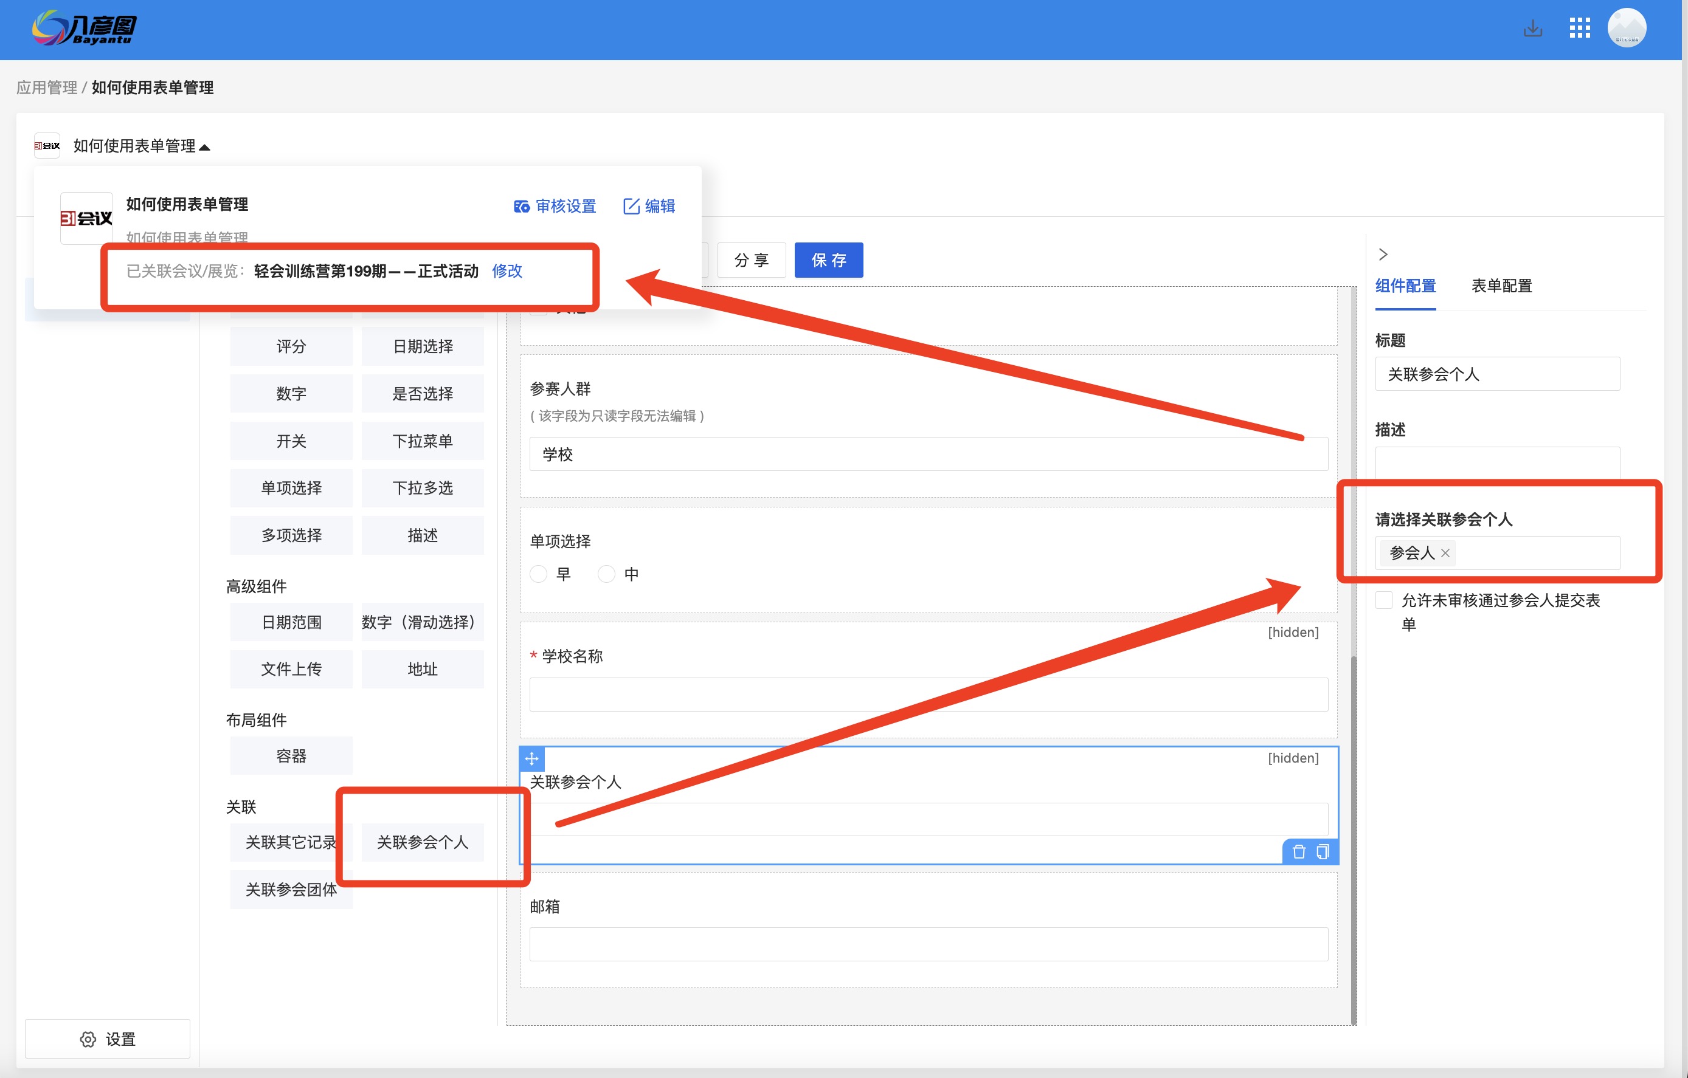
Task: Open the apps grid icon in the header
Action: point(1579,29)
